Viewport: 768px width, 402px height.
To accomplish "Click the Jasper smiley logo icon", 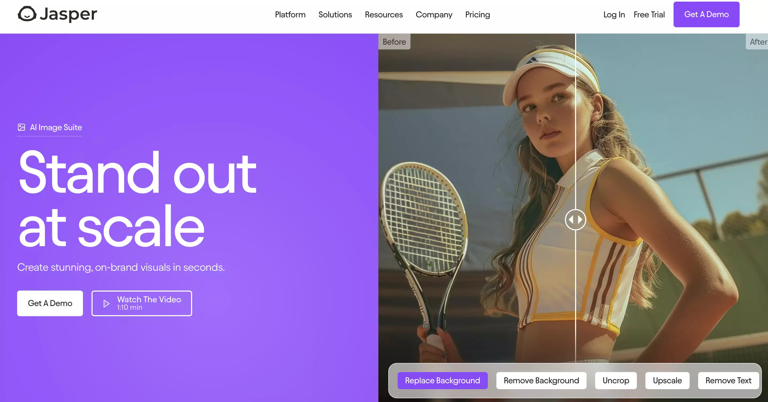I will pyautogui.click(x=27, y=14).
